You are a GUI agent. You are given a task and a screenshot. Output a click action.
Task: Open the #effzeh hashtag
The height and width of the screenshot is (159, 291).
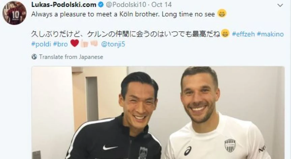click(x=243, y=34)
